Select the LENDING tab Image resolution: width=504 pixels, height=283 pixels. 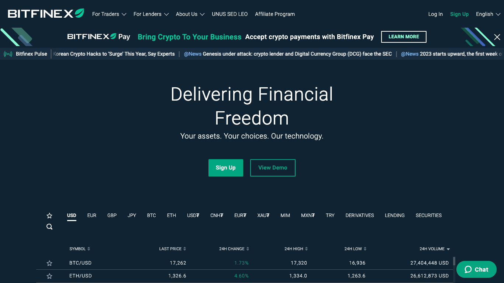pos(395,216)
